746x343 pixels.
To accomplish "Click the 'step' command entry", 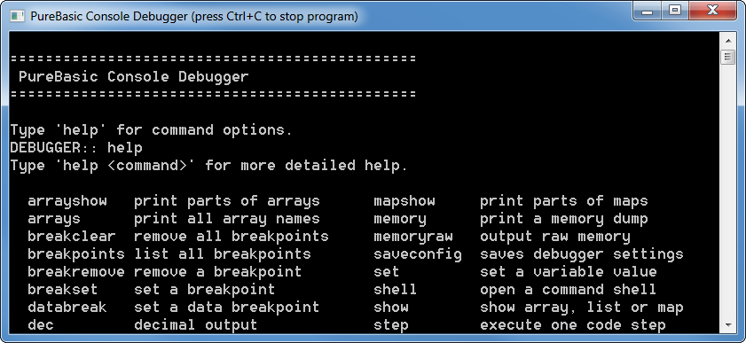I will point(391,325).
